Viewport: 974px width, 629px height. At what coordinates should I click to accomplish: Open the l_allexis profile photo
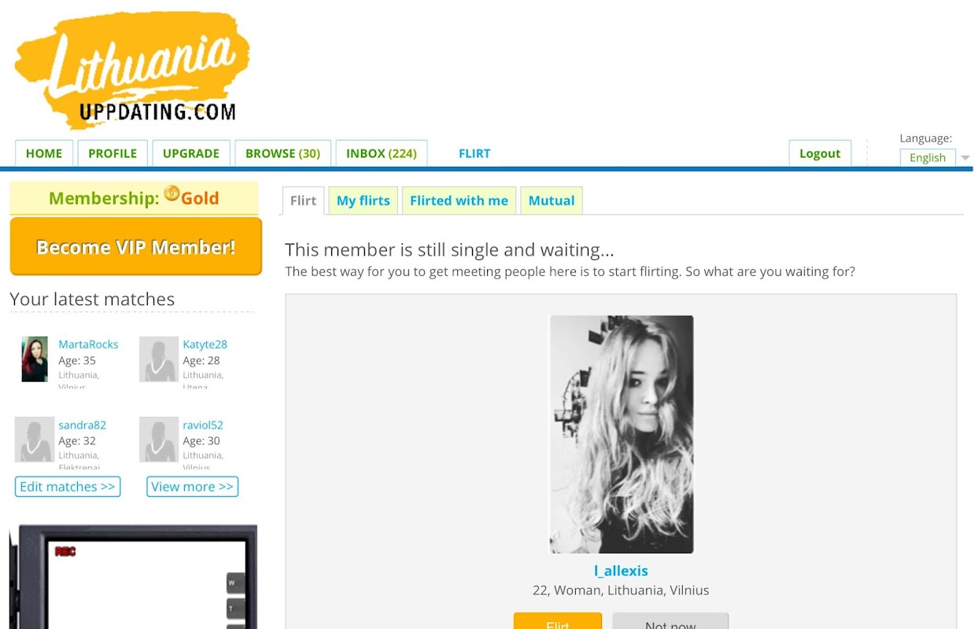coord(622,434)
